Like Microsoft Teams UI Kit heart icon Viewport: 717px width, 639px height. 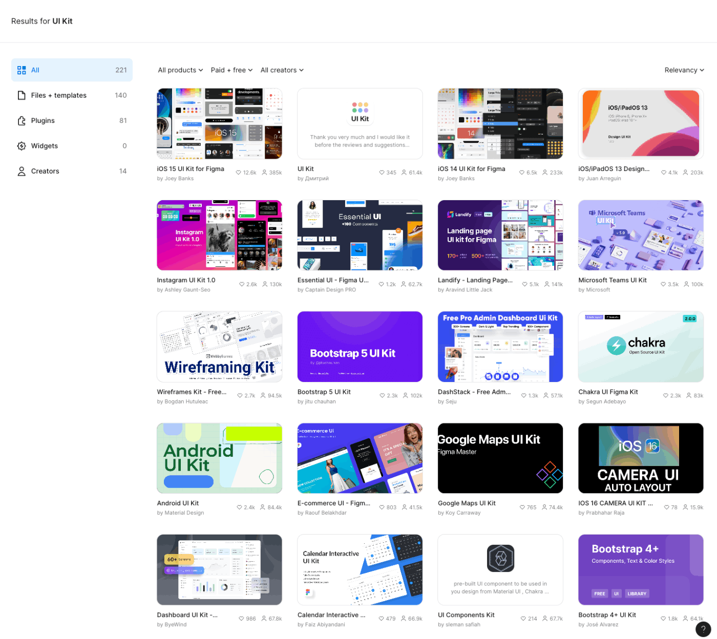click(664, 284)
